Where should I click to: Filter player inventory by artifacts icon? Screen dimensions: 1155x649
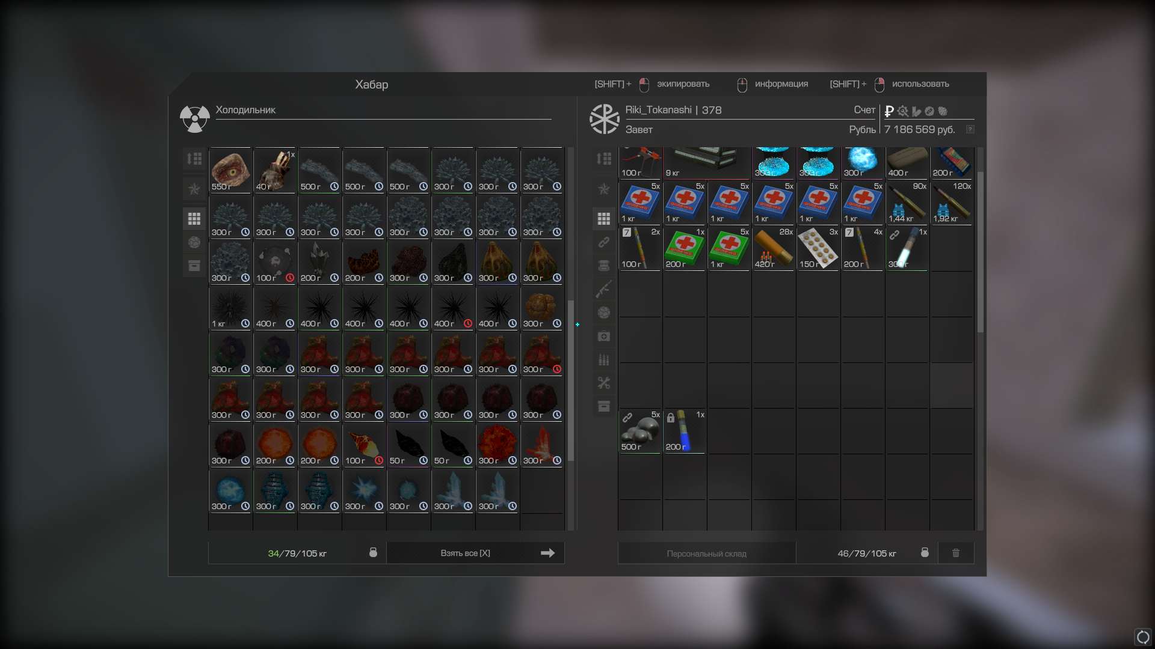pos(604,312)
